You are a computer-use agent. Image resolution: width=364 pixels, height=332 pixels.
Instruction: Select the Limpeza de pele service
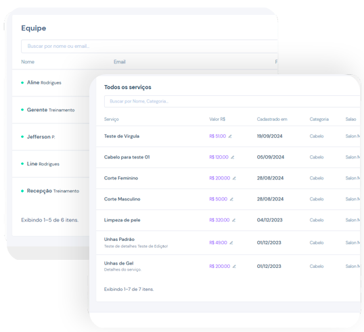(x=122, y=220)
